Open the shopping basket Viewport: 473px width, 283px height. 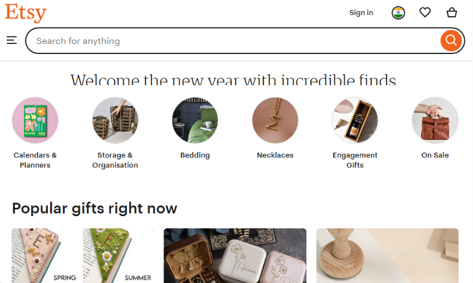(x=451, y=12)
